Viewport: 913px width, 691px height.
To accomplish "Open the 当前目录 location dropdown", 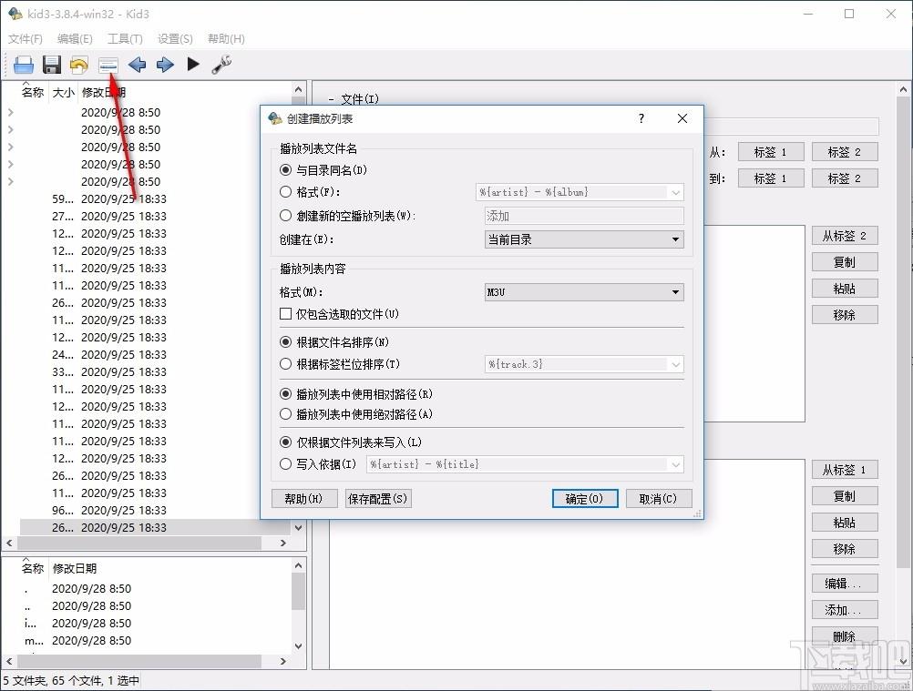I will [x=584, y=239].
